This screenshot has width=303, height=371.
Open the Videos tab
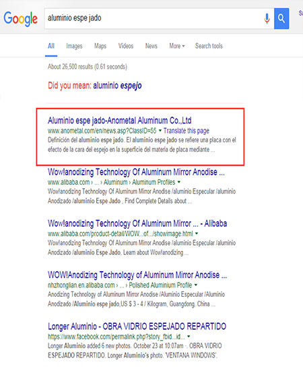point(126,46)
